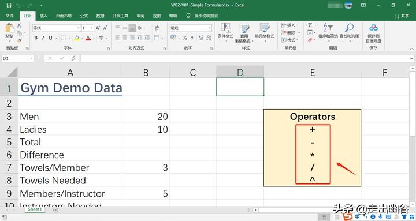Align cell text left

(x=117, y=38)
